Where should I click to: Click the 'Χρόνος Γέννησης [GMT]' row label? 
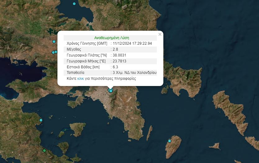pyautogui.click(x=87, y=43)
